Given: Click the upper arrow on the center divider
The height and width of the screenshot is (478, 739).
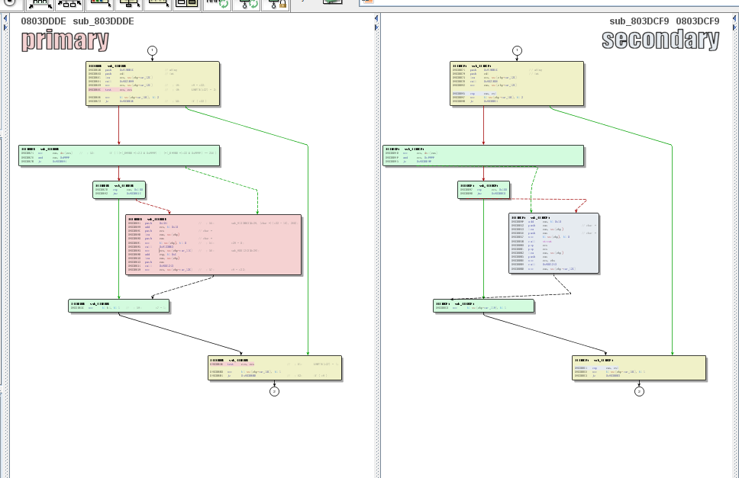Looking at the screenshot, I should tap(376, 27).
